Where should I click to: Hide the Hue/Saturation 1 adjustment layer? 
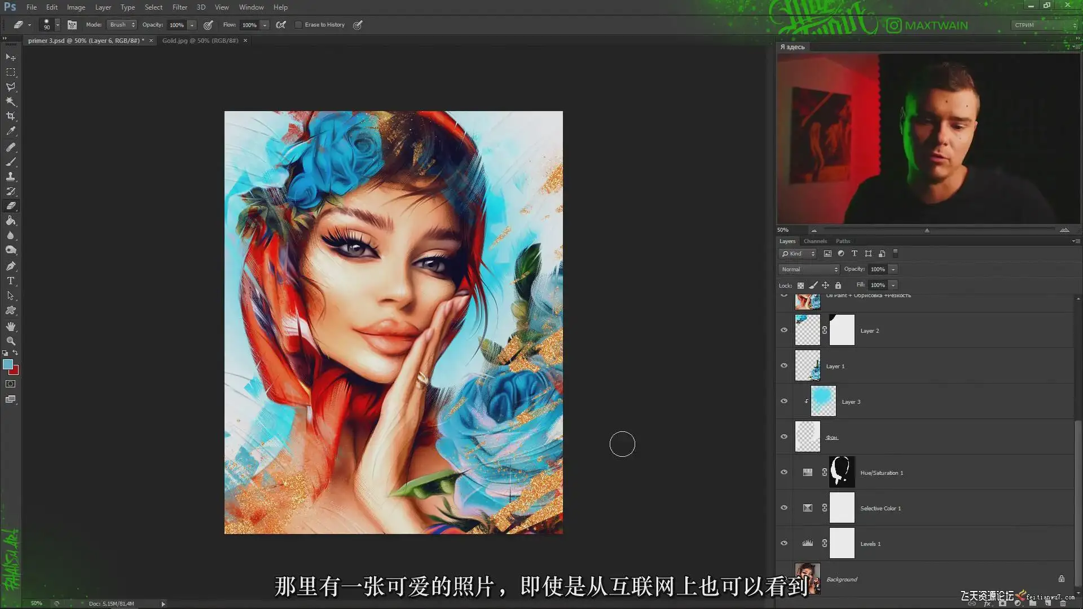783,473
